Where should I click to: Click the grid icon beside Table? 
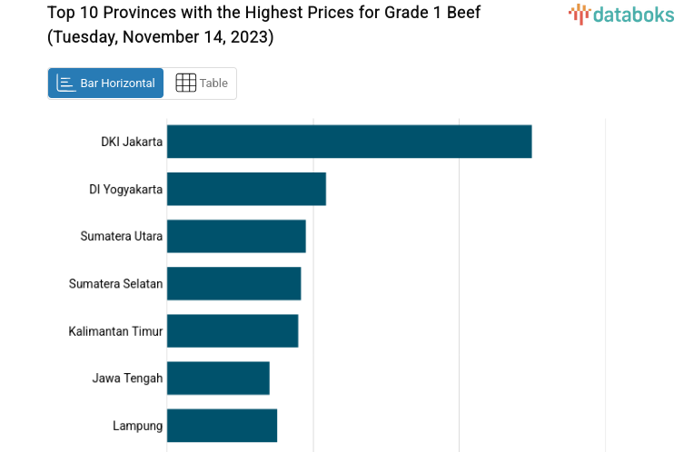[x=185, y=84]
